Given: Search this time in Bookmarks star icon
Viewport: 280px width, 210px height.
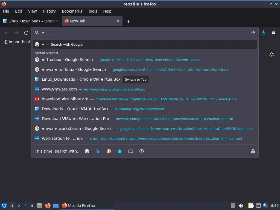Looking at the screenshot, I should point(120,151).
